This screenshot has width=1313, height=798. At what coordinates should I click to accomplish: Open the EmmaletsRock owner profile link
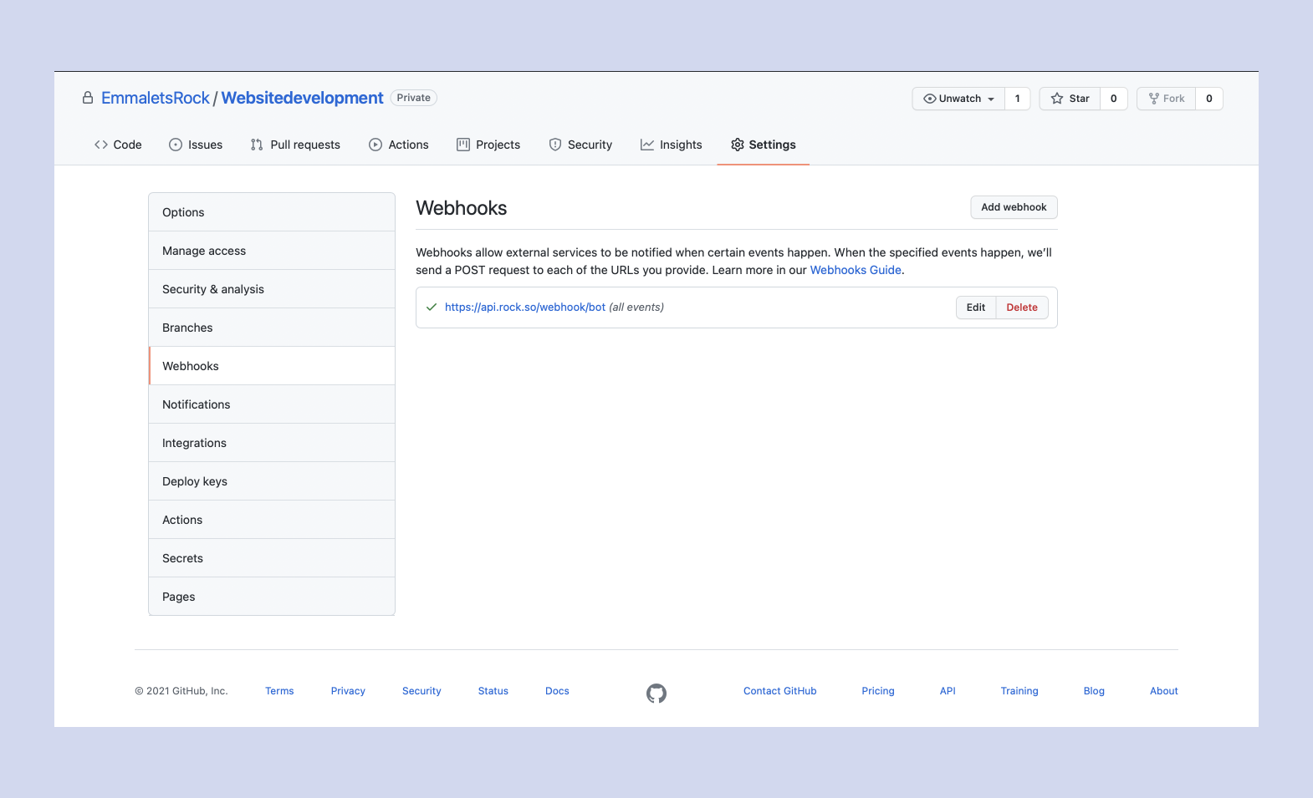click(x=156, y=98)
